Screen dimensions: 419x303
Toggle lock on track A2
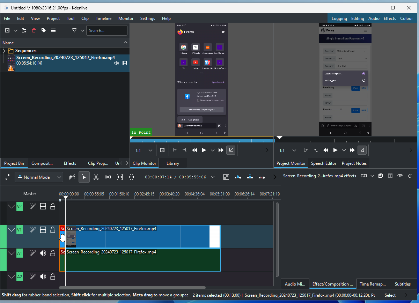[x=53, y=277]
